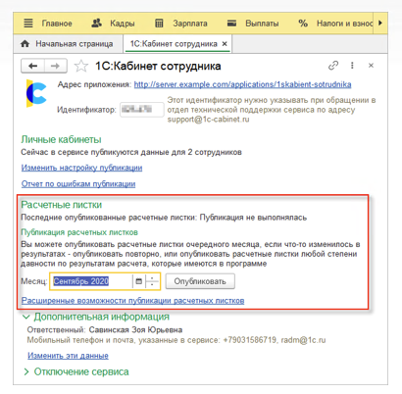Click the Кадры people icon
Viewport: 402px width, 394px height.
point(96,24)
